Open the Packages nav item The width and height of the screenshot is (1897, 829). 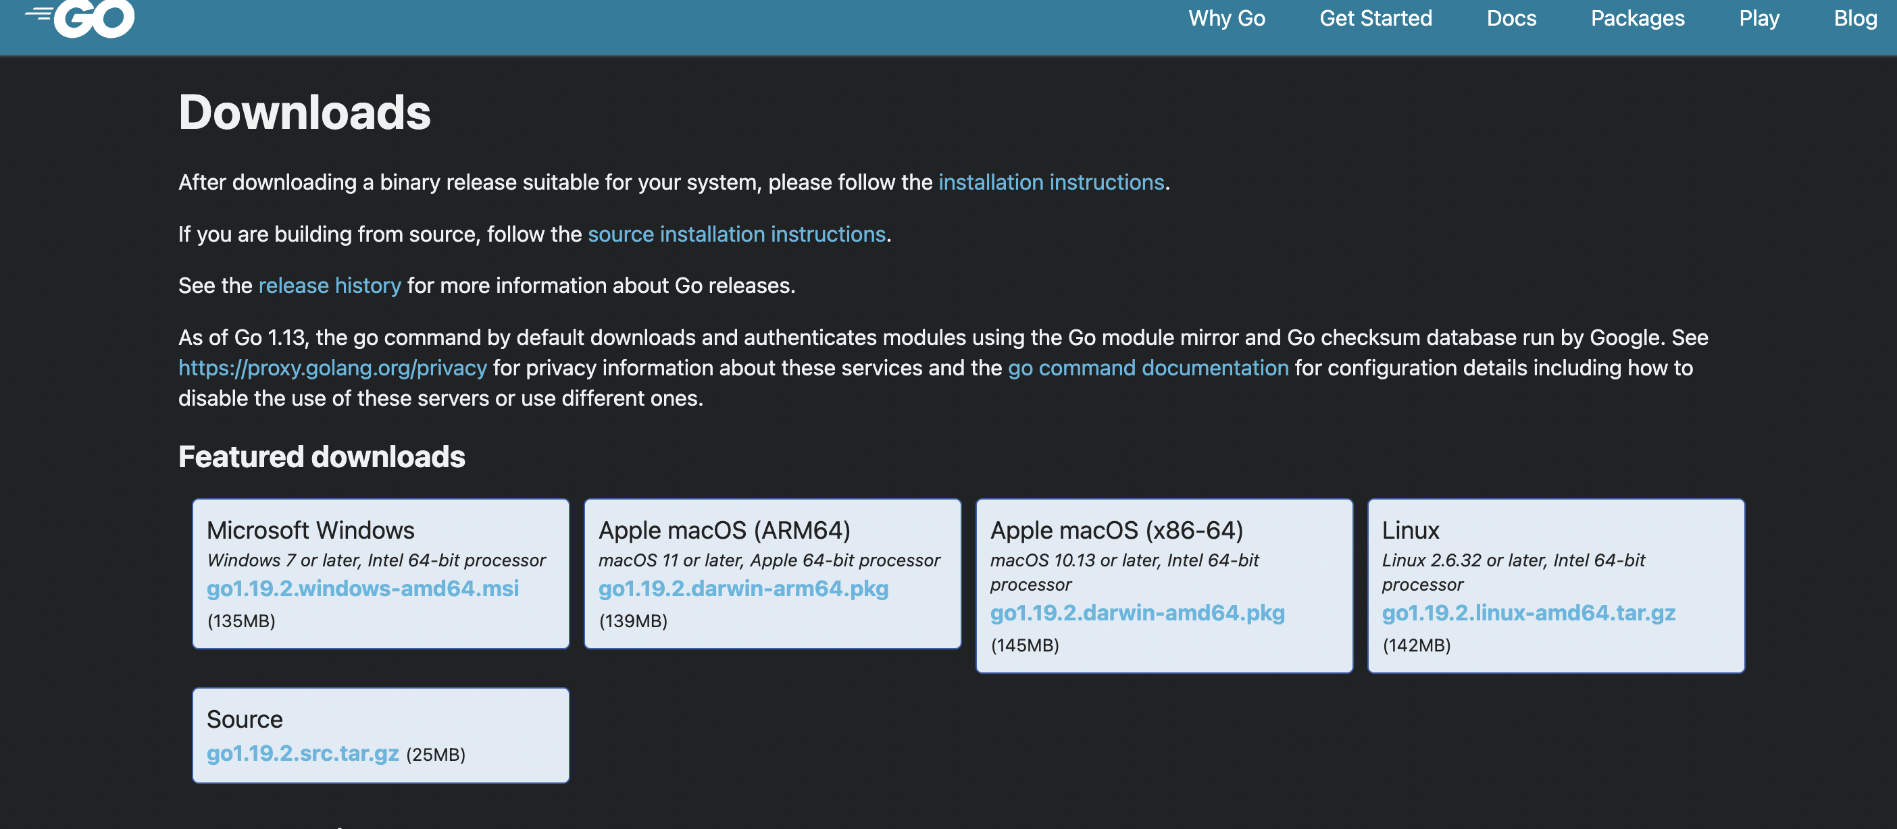[x=1637, y=18]
